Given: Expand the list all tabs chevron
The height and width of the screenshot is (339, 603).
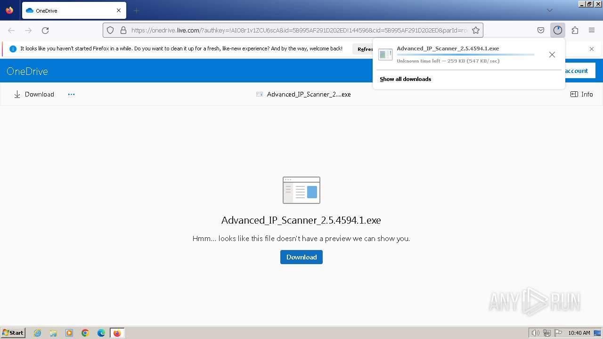Looking at the screenshot, I should click(x=549, y=10).
